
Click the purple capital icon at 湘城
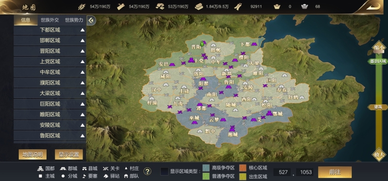pyautogui.click(x=232, y=129)
